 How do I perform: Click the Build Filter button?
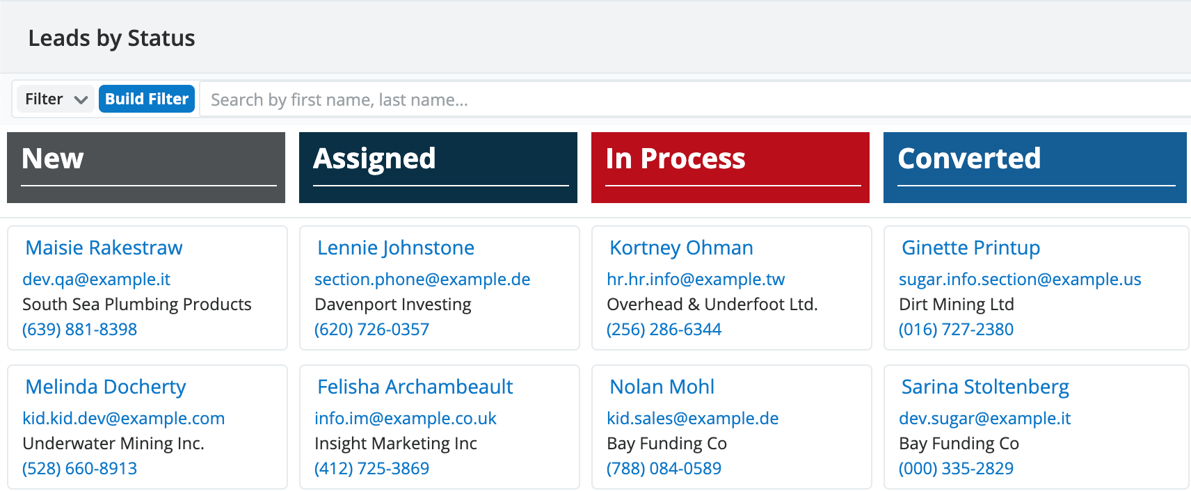click(x=147, y=99)
